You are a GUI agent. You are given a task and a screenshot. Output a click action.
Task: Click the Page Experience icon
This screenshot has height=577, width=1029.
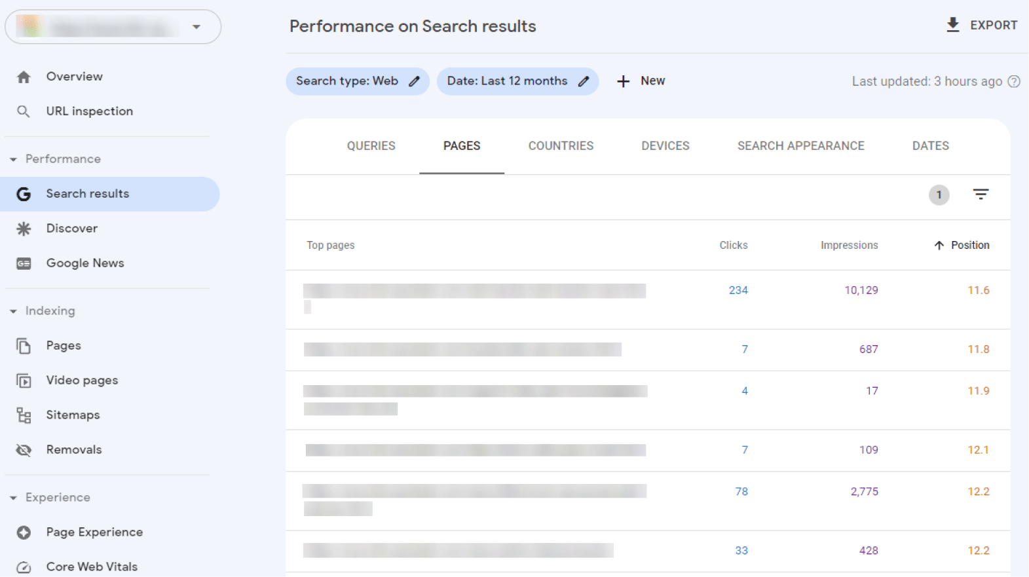(24, 532)
